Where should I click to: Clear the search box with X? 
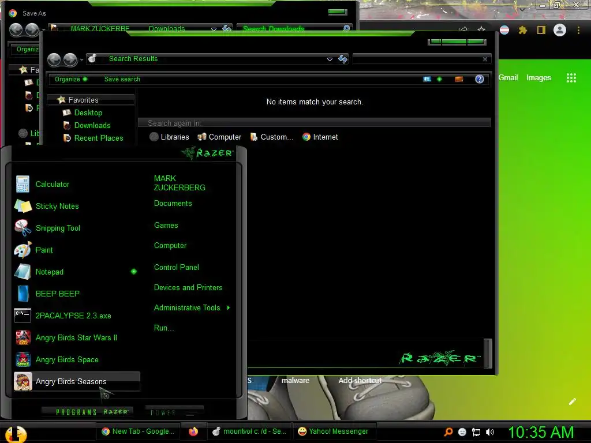coord(485,59)
